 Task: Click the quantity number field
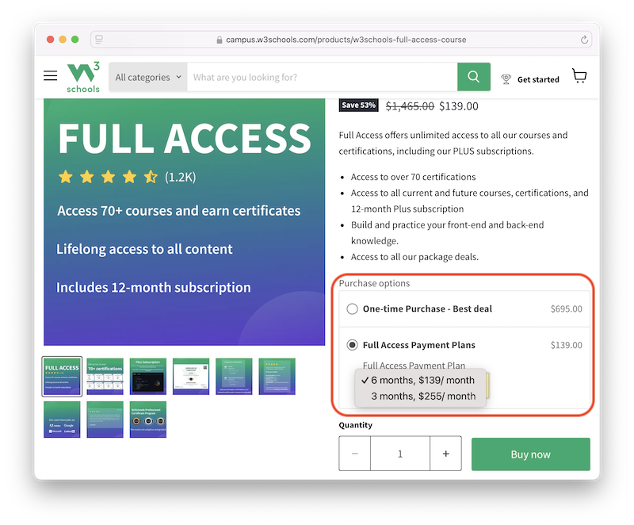click(400, 454)
